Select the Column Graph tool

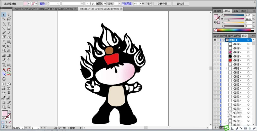coord(9,65)
